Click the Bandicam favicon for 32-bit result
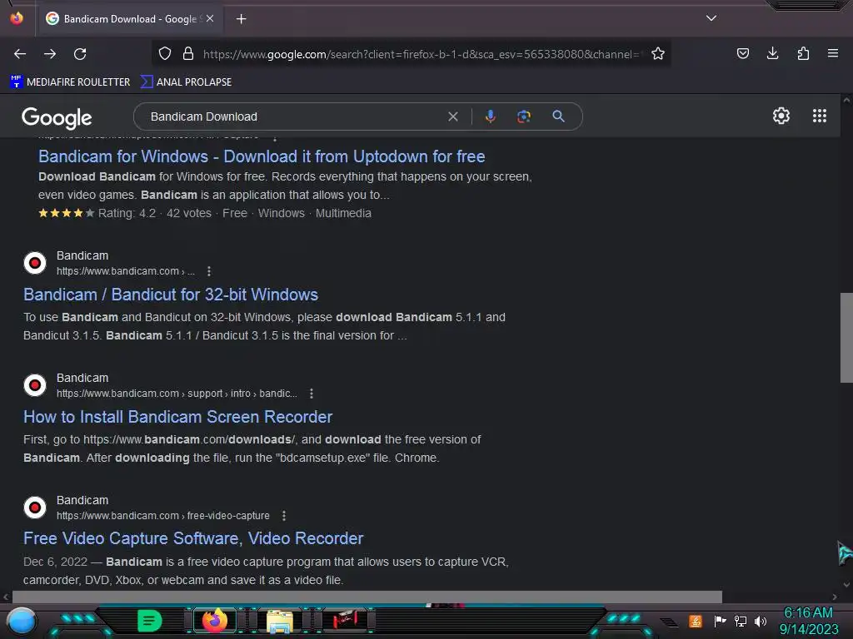 [x=35, y=263]
